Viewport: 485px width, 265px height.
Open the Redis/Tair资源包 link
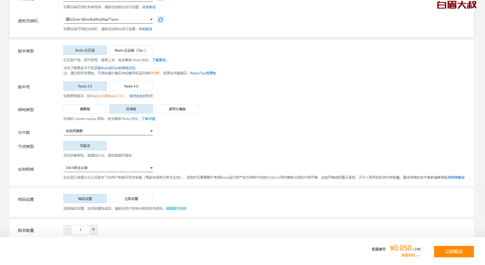tap(203, 73)
